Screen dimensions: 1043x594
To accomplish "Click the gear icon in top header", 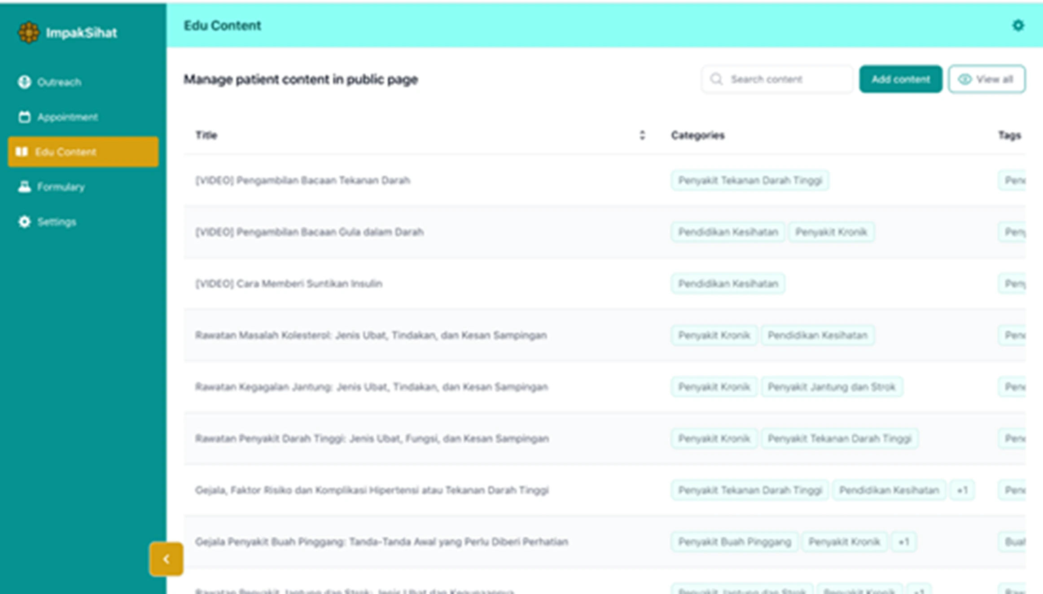I will pos(1018,26).
